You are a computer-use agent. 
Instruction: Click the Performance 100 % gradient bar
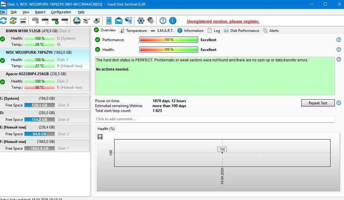(x=169, y=40)
